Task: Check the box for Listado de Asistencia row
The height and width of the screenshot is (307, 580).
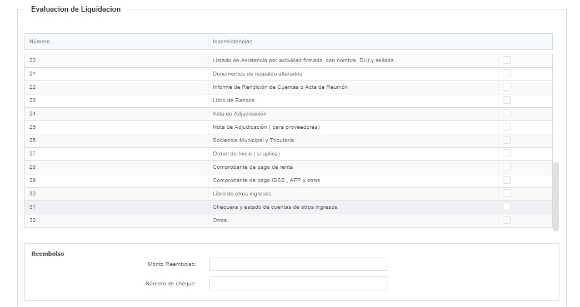Action: point(507,60)
